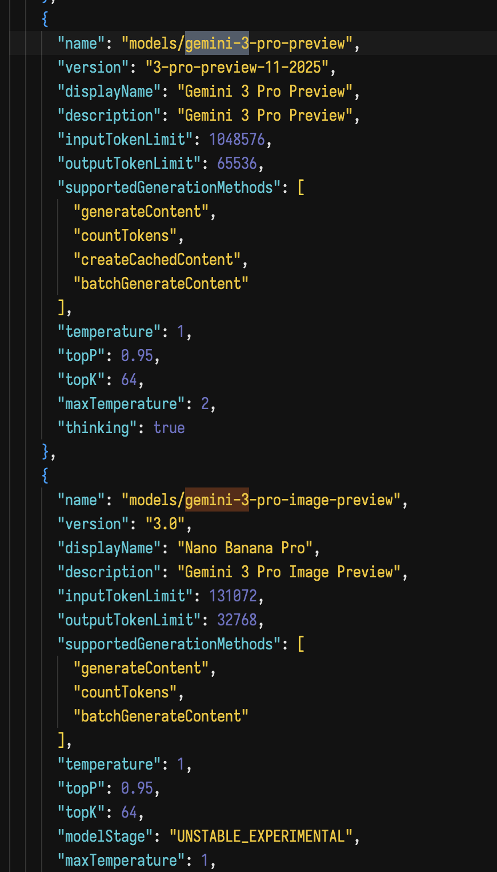Click the UNSTABLE_EXPERIMENTAL model stage value

click(261, 837)
